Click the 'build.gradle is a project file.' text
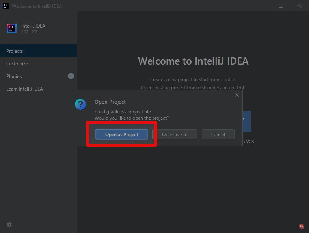This screenshot has width=309, height=233. coord(123,112)
